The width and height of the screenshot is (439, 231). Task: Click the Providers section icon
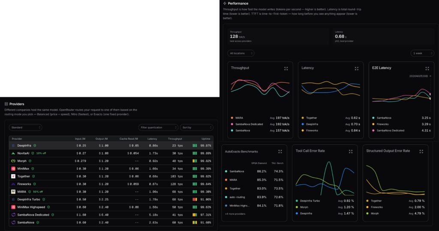click(x=6, y=104)
